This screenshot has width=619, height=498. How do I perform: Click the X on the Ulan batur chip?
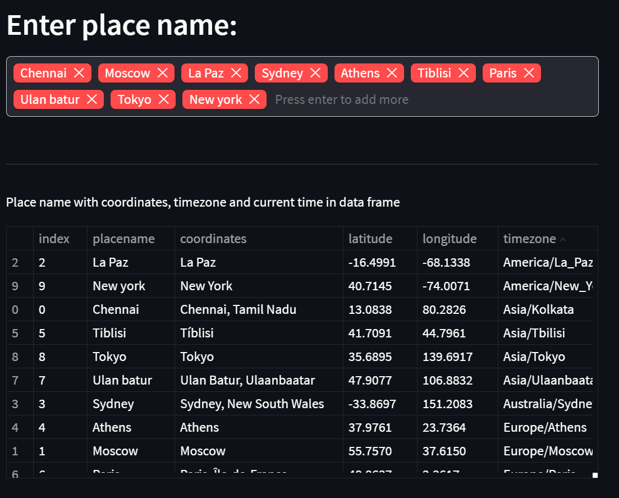click(x=91, y=99)
